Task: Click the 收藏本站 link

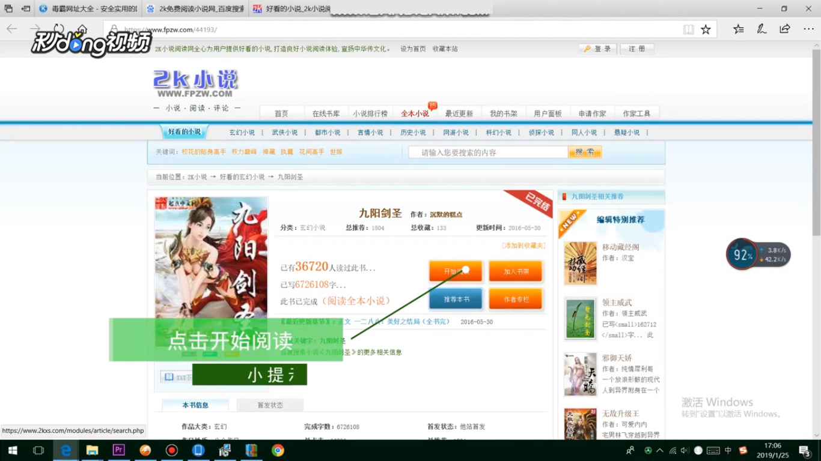Action: (x=445, y=49)
